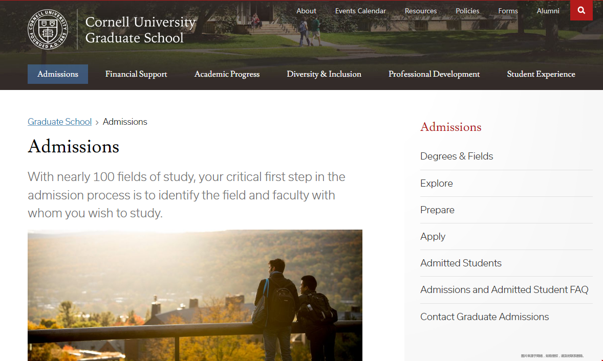Open the Alumni top menu item
The image size is (603, 361).
(x=548, y=11)
